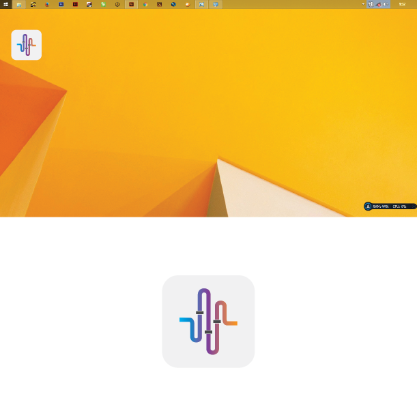
Task: Show hidden system tray icons
Action: (x=363, y=4)
